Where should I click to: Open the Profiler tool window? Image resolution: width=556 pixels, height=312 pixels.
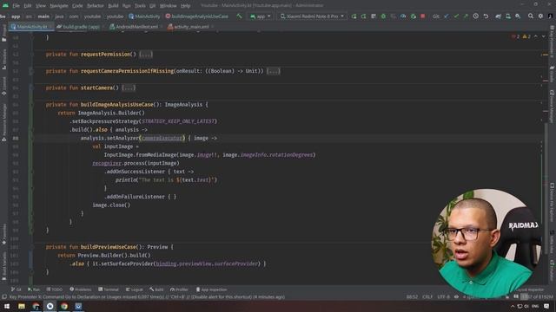[179, 289]
